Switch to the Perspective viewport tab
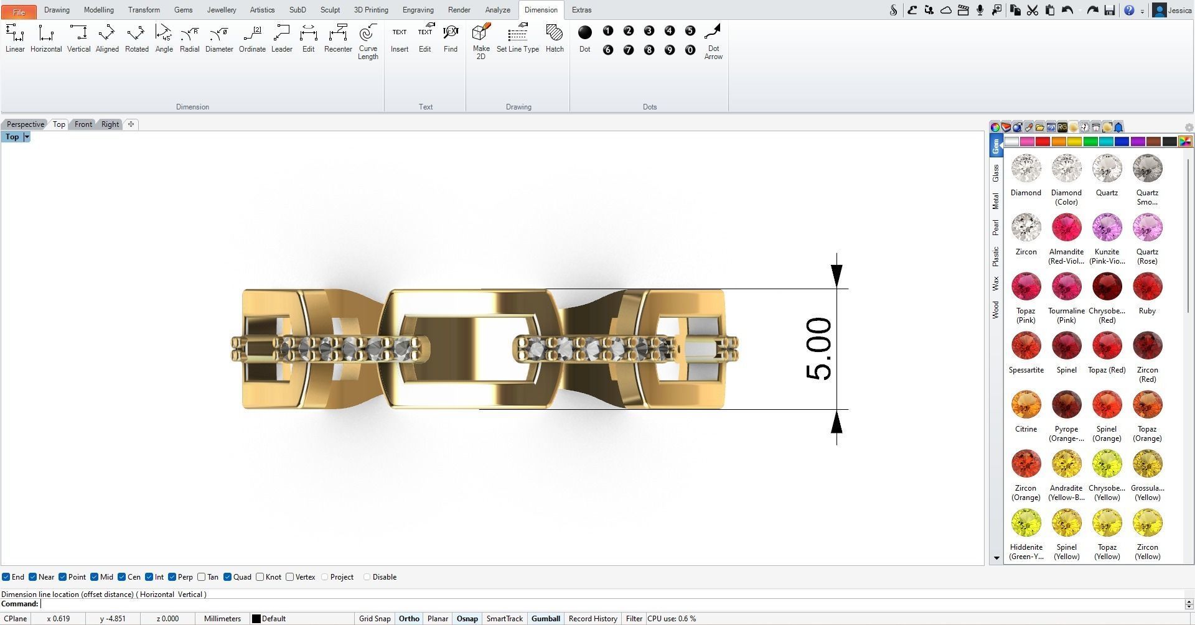Viewport: 1195px width, 625px height. click(26, 124)
